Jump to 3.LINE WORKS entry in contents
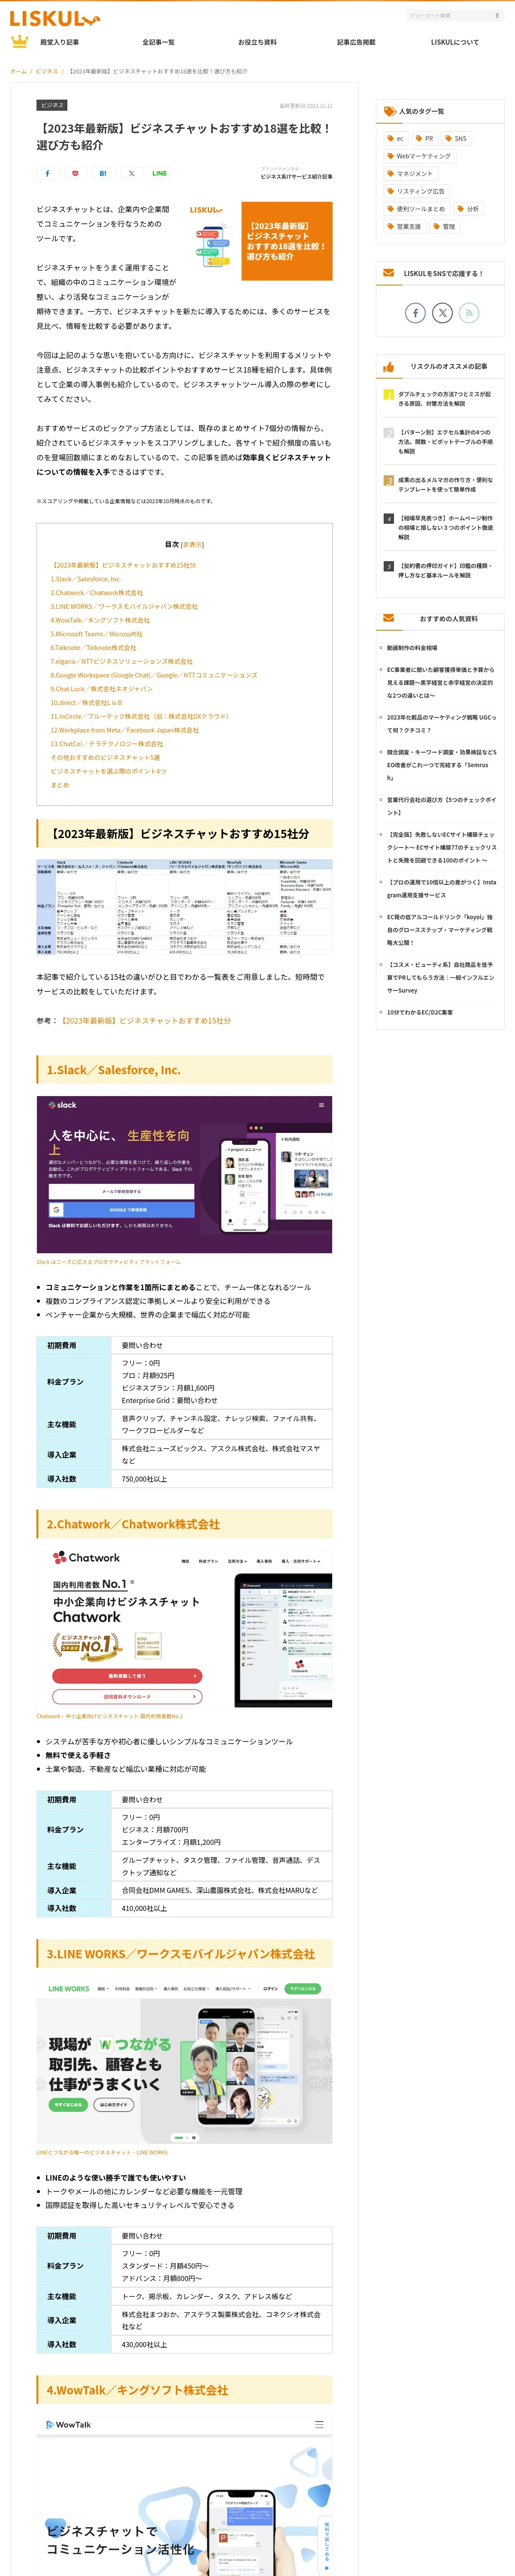Screen dimensions: 515x2576 pyautogui.click(x=124, y=606)
